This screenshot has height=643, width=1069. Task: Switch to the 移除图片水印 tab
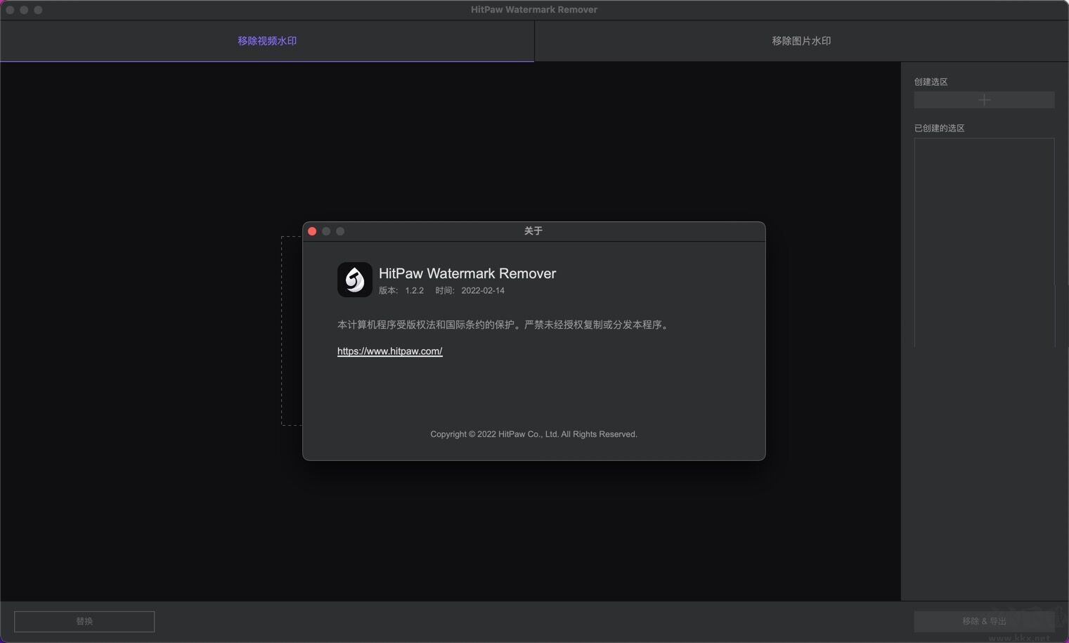click(x=801, y=41)
